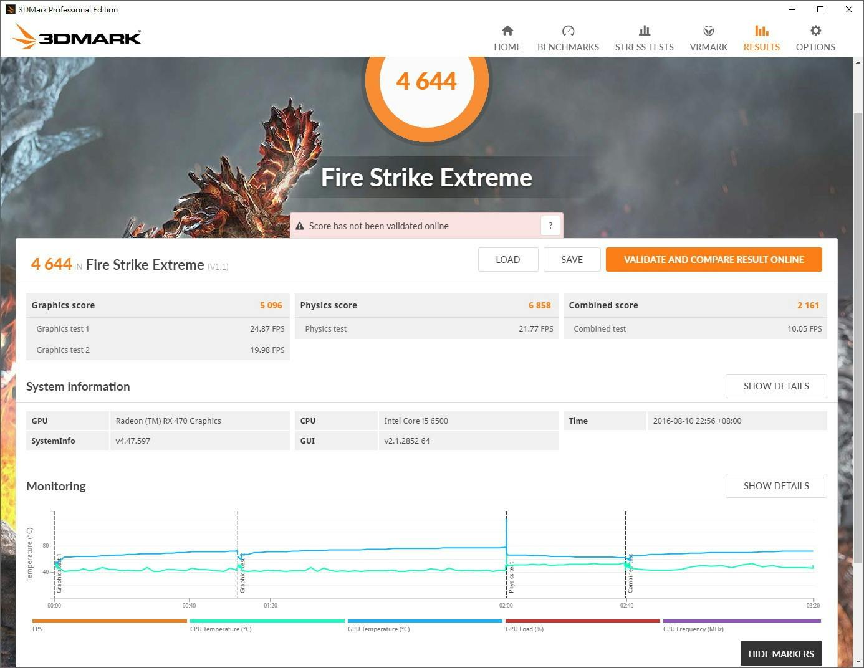Open the VRMark icon in navigation
864x668 pixels.
click(708, 31)
